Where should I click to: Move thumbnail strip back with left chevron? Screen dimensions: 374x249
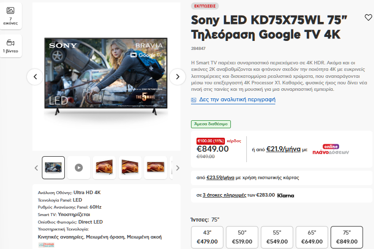coord(36,168)
